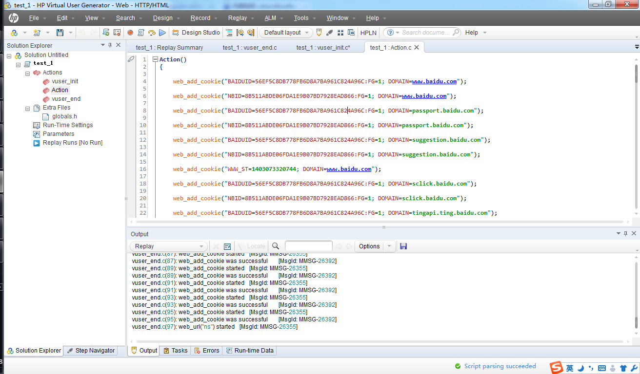Switch to the vuser_init.c* tab
The image size is (640, 374).
click(323, 47)
